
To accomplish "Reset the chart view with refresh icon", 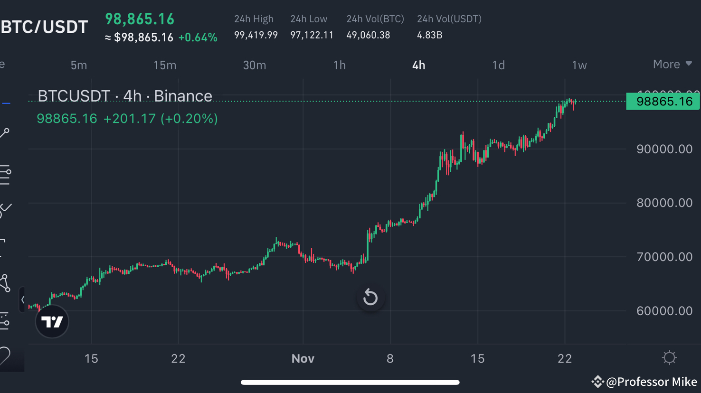I will 370,298.
